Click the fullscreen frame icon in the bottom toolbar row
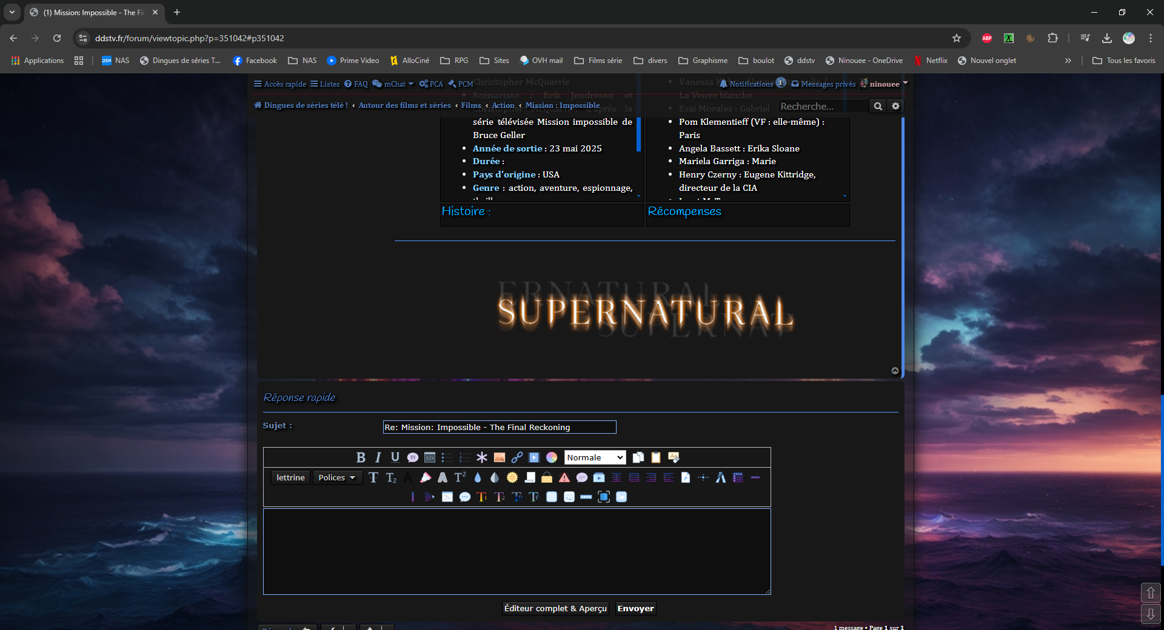 (x=604, y=497)
